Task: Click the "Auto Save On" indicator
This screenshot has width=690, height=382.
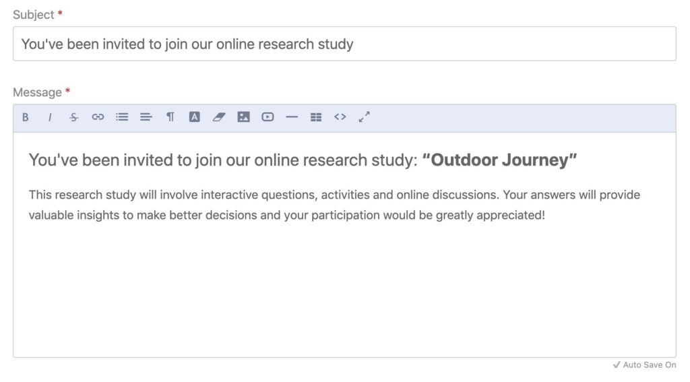Action: point(645,365)
